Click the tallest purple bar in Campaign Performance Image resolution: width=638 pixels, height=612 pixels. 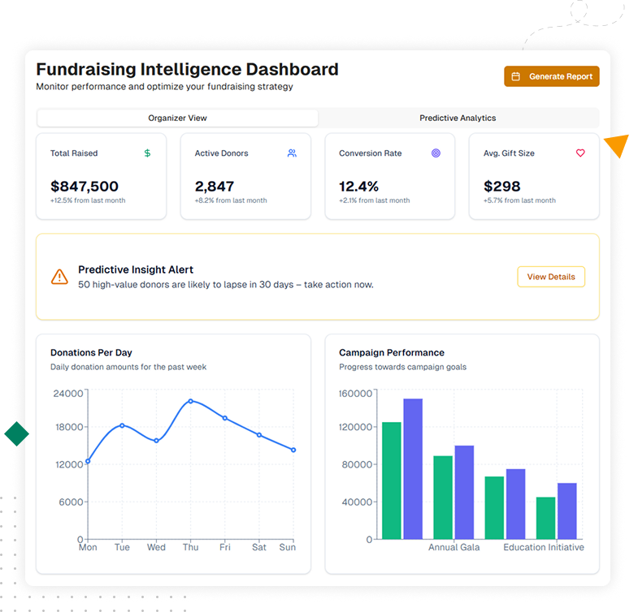click(413, 468)
